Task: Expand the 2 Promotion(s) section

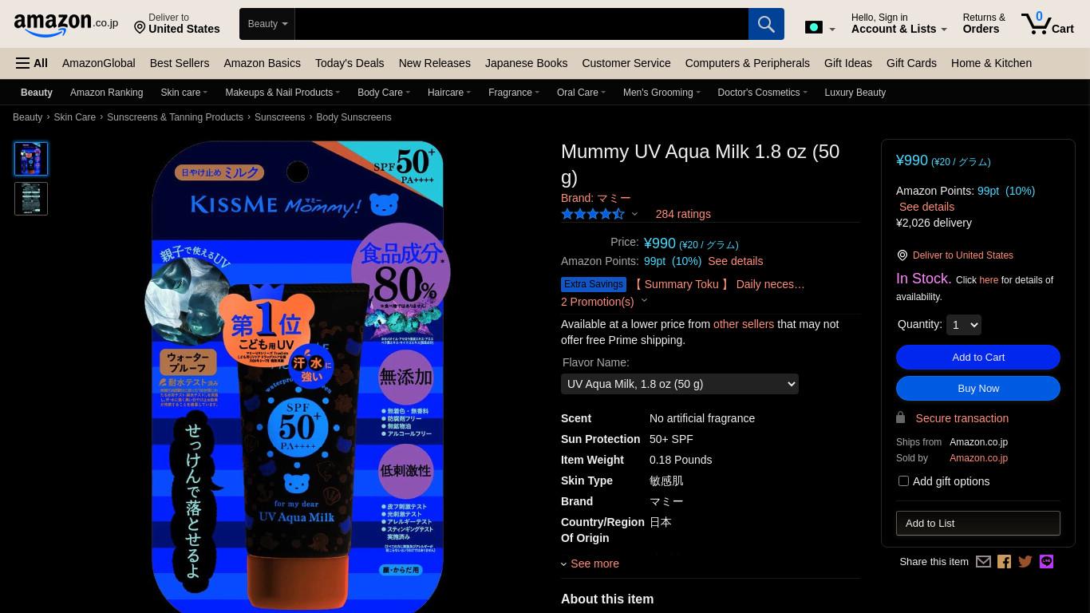Action: (x=604, y=302)
